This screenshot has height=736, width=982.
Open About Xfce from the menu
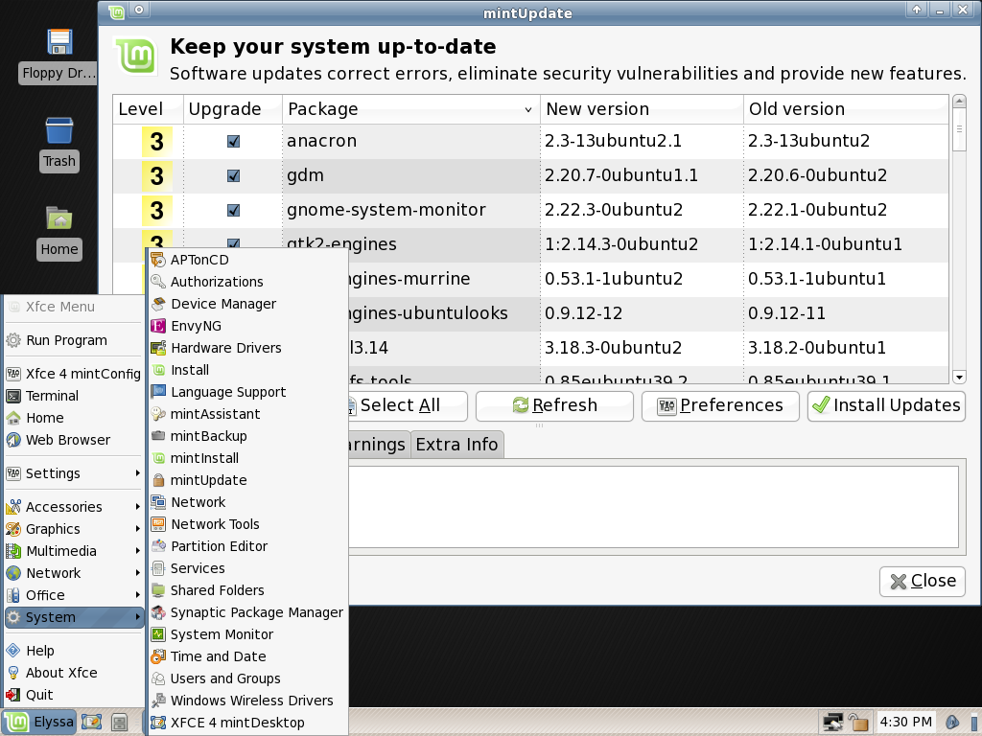tap(74, 673)
